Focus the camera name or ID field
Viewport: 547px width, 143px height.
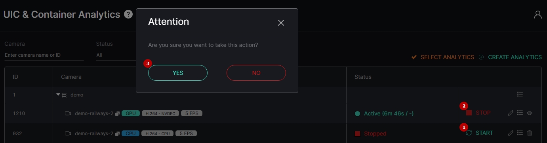point(44,55)
